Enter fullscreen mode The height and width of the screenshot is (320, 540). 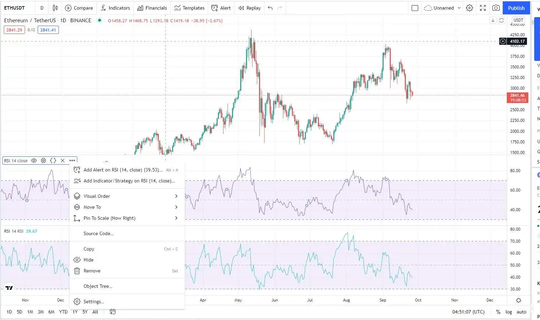click(x=483, y=8)
